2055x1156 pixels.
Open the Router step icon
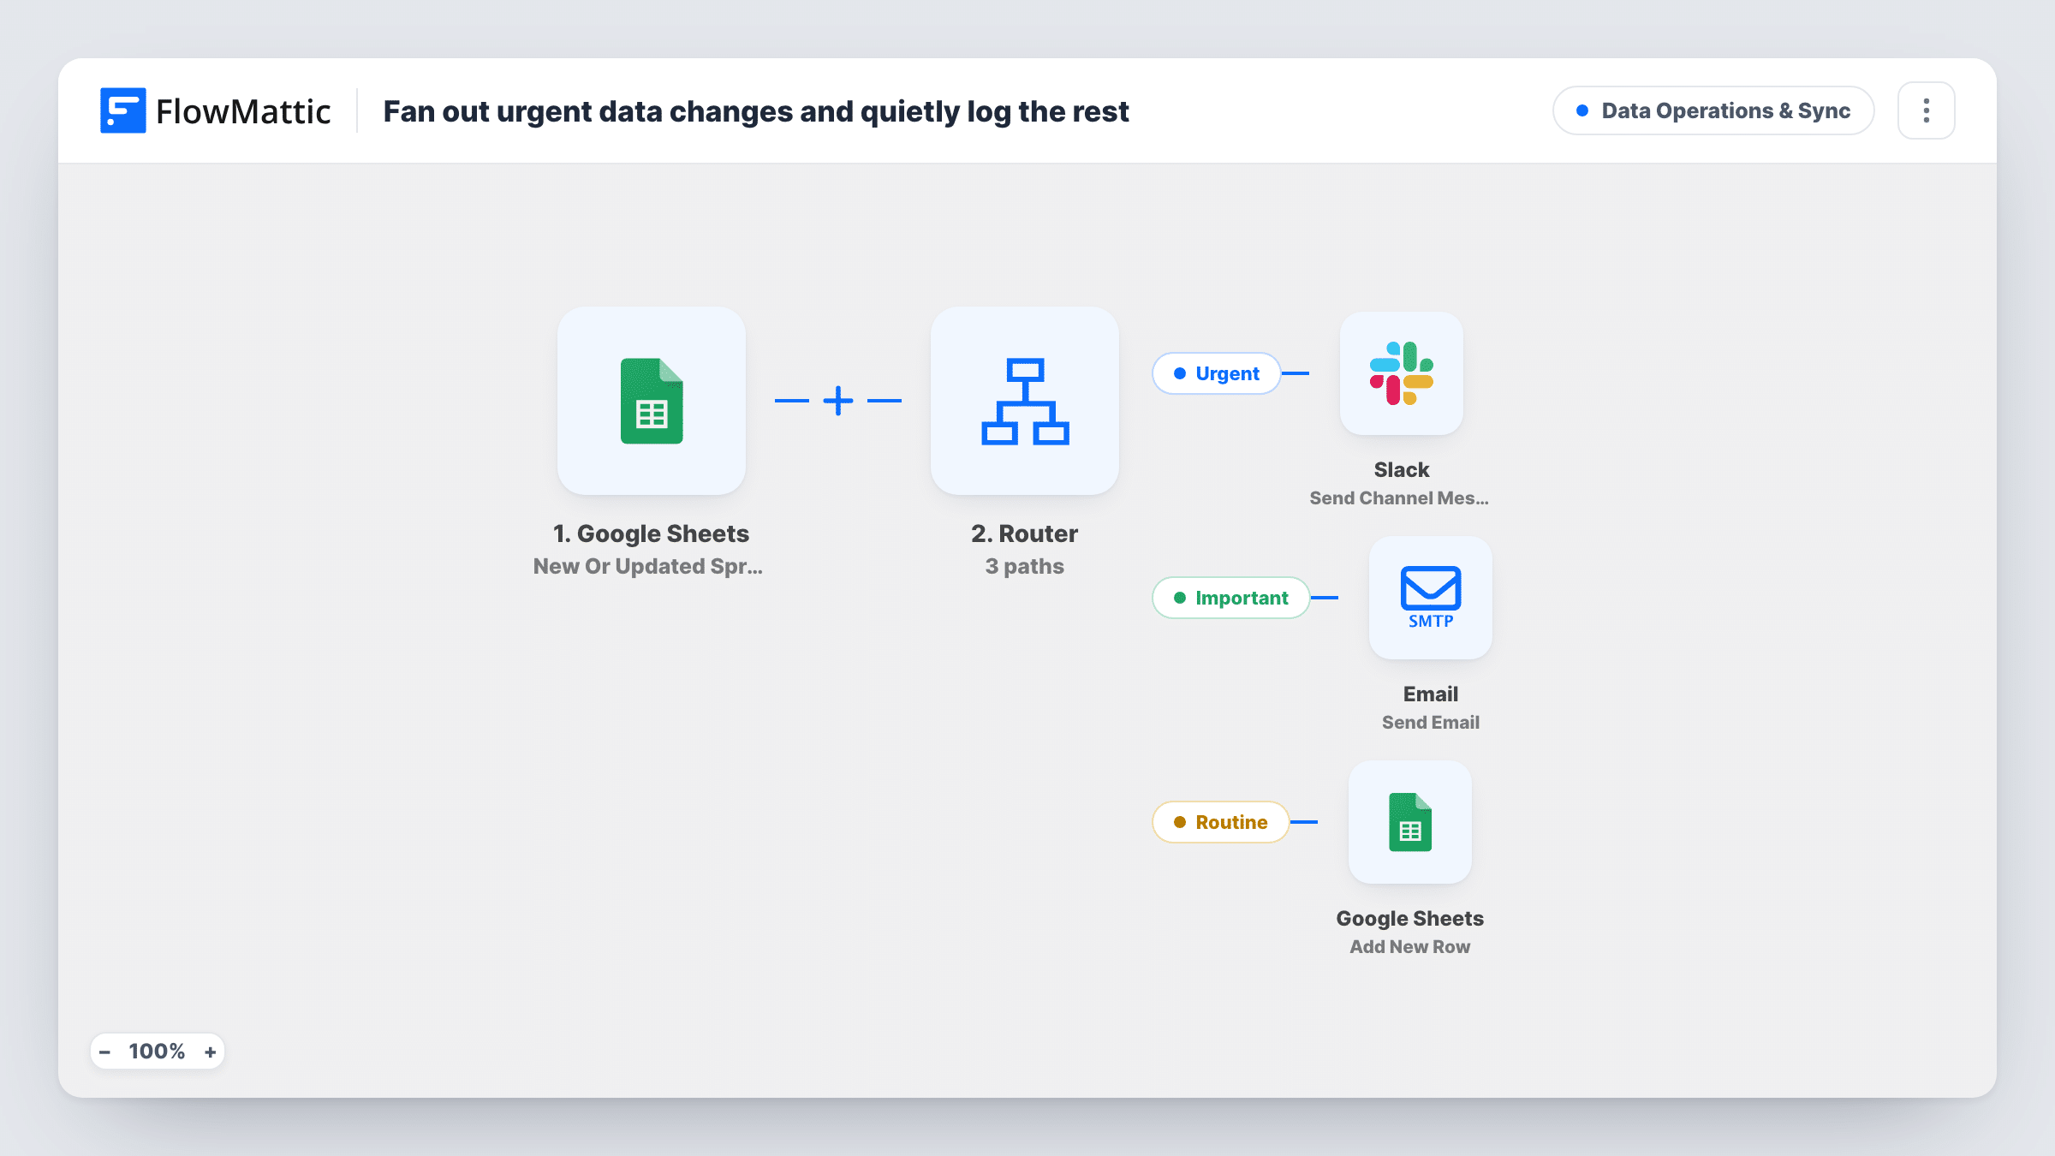tap(1025, 401)
